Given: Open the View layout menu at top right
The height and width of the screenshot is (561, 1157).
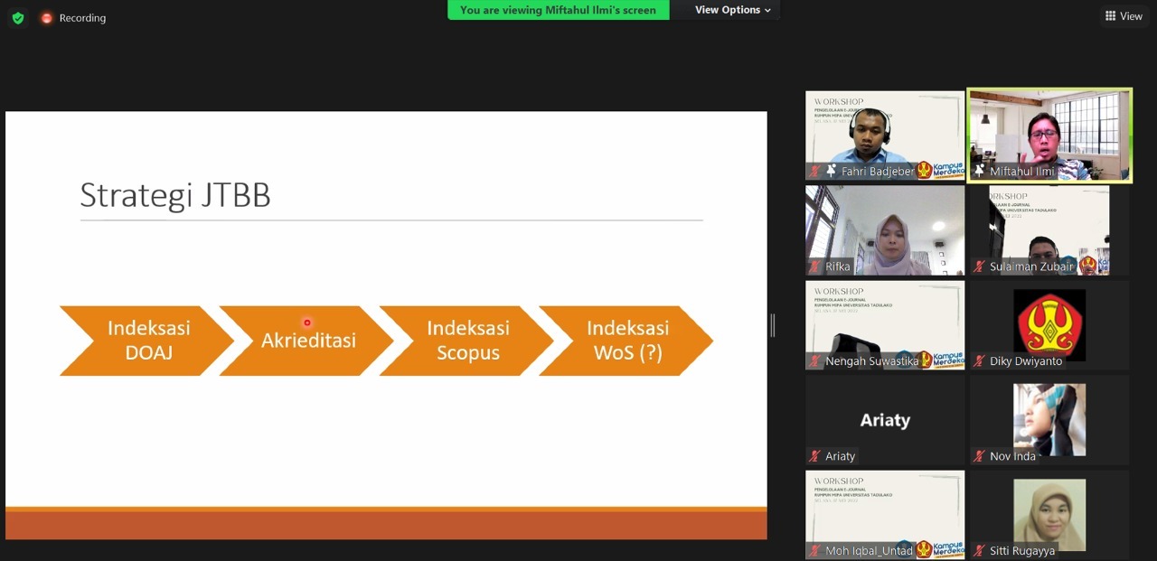Looking at the screenshot, I should [1124, 16].
